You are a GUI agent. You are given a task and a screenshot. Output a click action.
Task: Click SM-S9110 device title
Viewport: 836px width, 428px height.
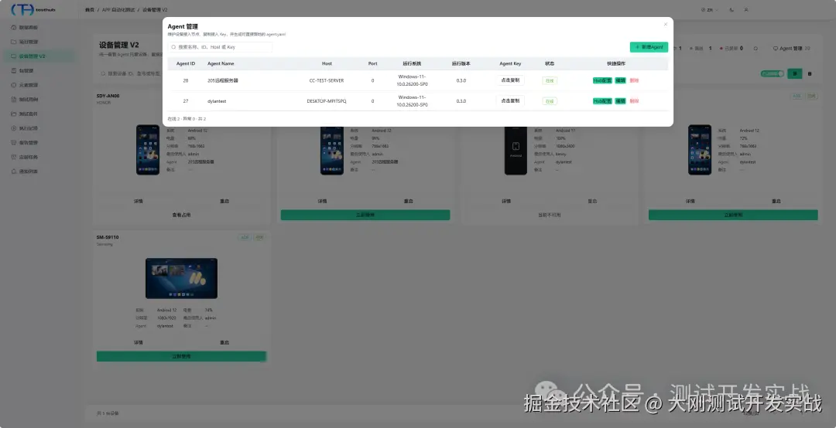pos(108,237)
